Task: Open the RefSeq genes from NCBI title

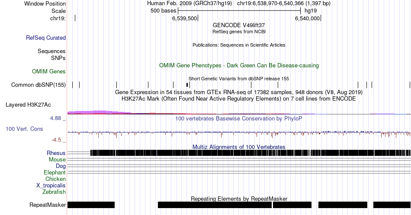Action: click(239, 32)
